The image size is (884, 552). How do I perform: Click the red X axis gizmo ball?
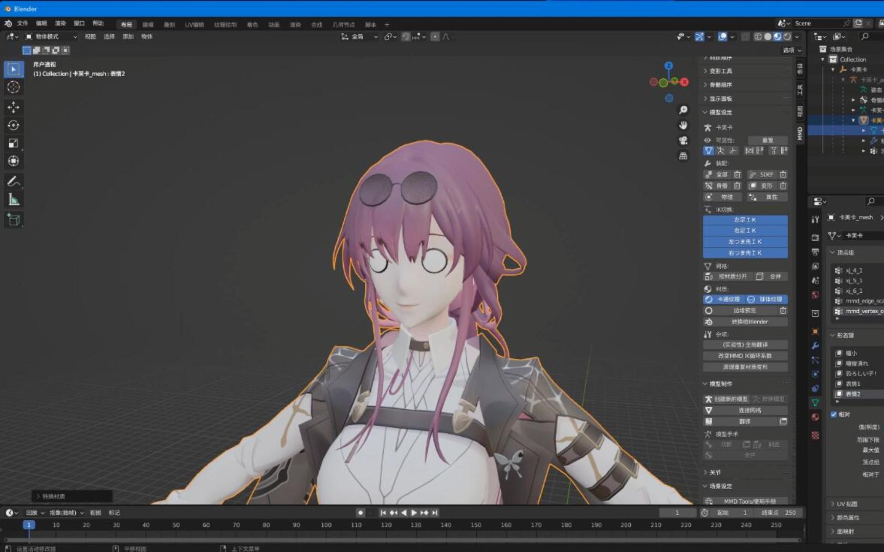(x=684, y=82)
